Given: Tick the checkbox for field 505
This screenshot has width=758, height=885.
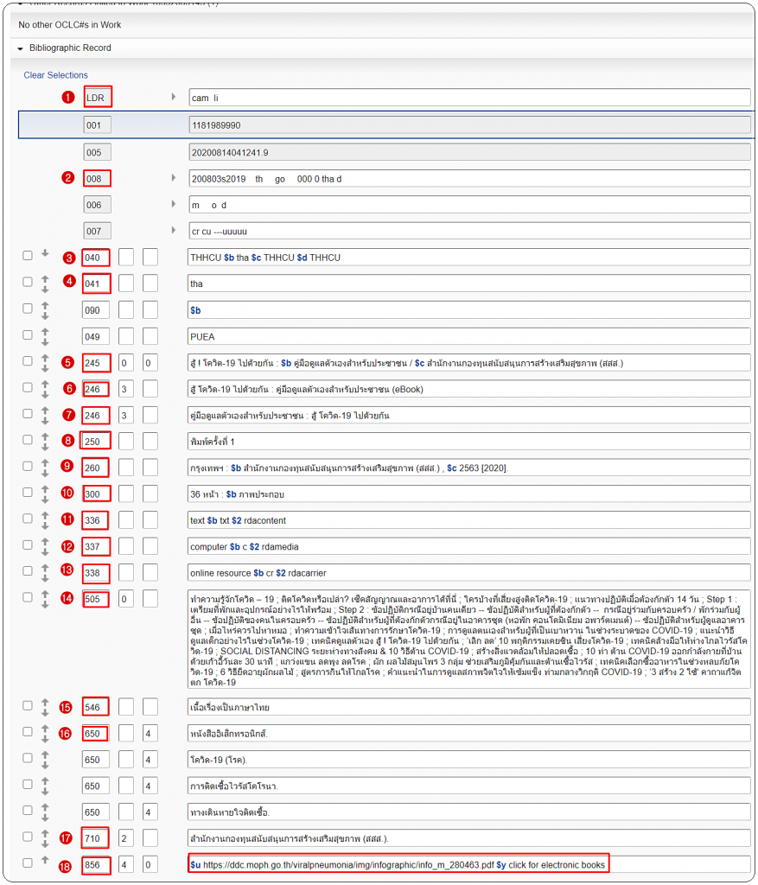Looking at the screenshot, I should (27, 597).
